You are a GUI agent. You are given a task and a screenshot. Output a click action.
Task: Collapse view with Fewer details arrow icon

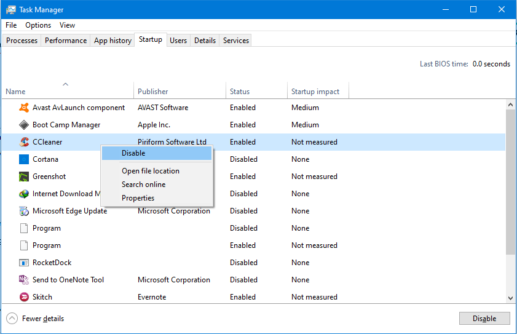(x=12, y=319)
